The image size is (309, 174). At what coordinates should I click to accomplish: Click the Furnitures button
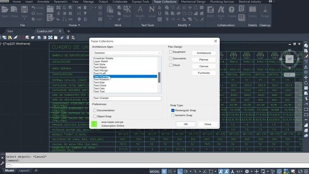click(x=204, y=73)
